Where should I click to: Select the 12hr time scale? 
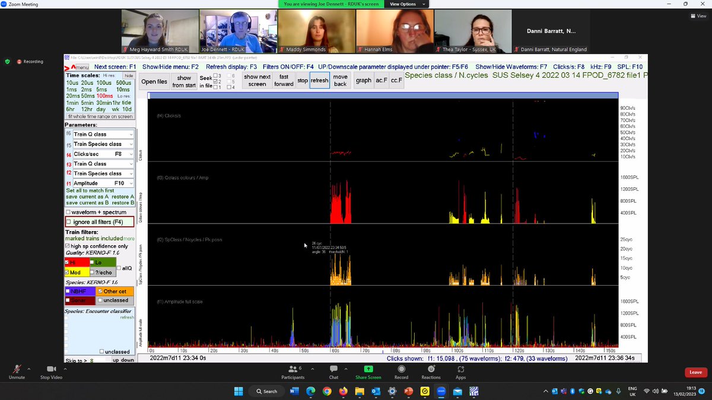(x=88, y=110)
